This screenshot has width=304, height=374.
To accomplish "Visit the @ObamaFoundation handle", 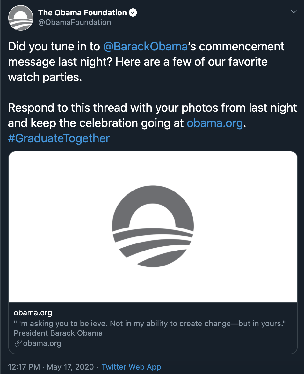I will pyautogui.click(x=75, y=22).
